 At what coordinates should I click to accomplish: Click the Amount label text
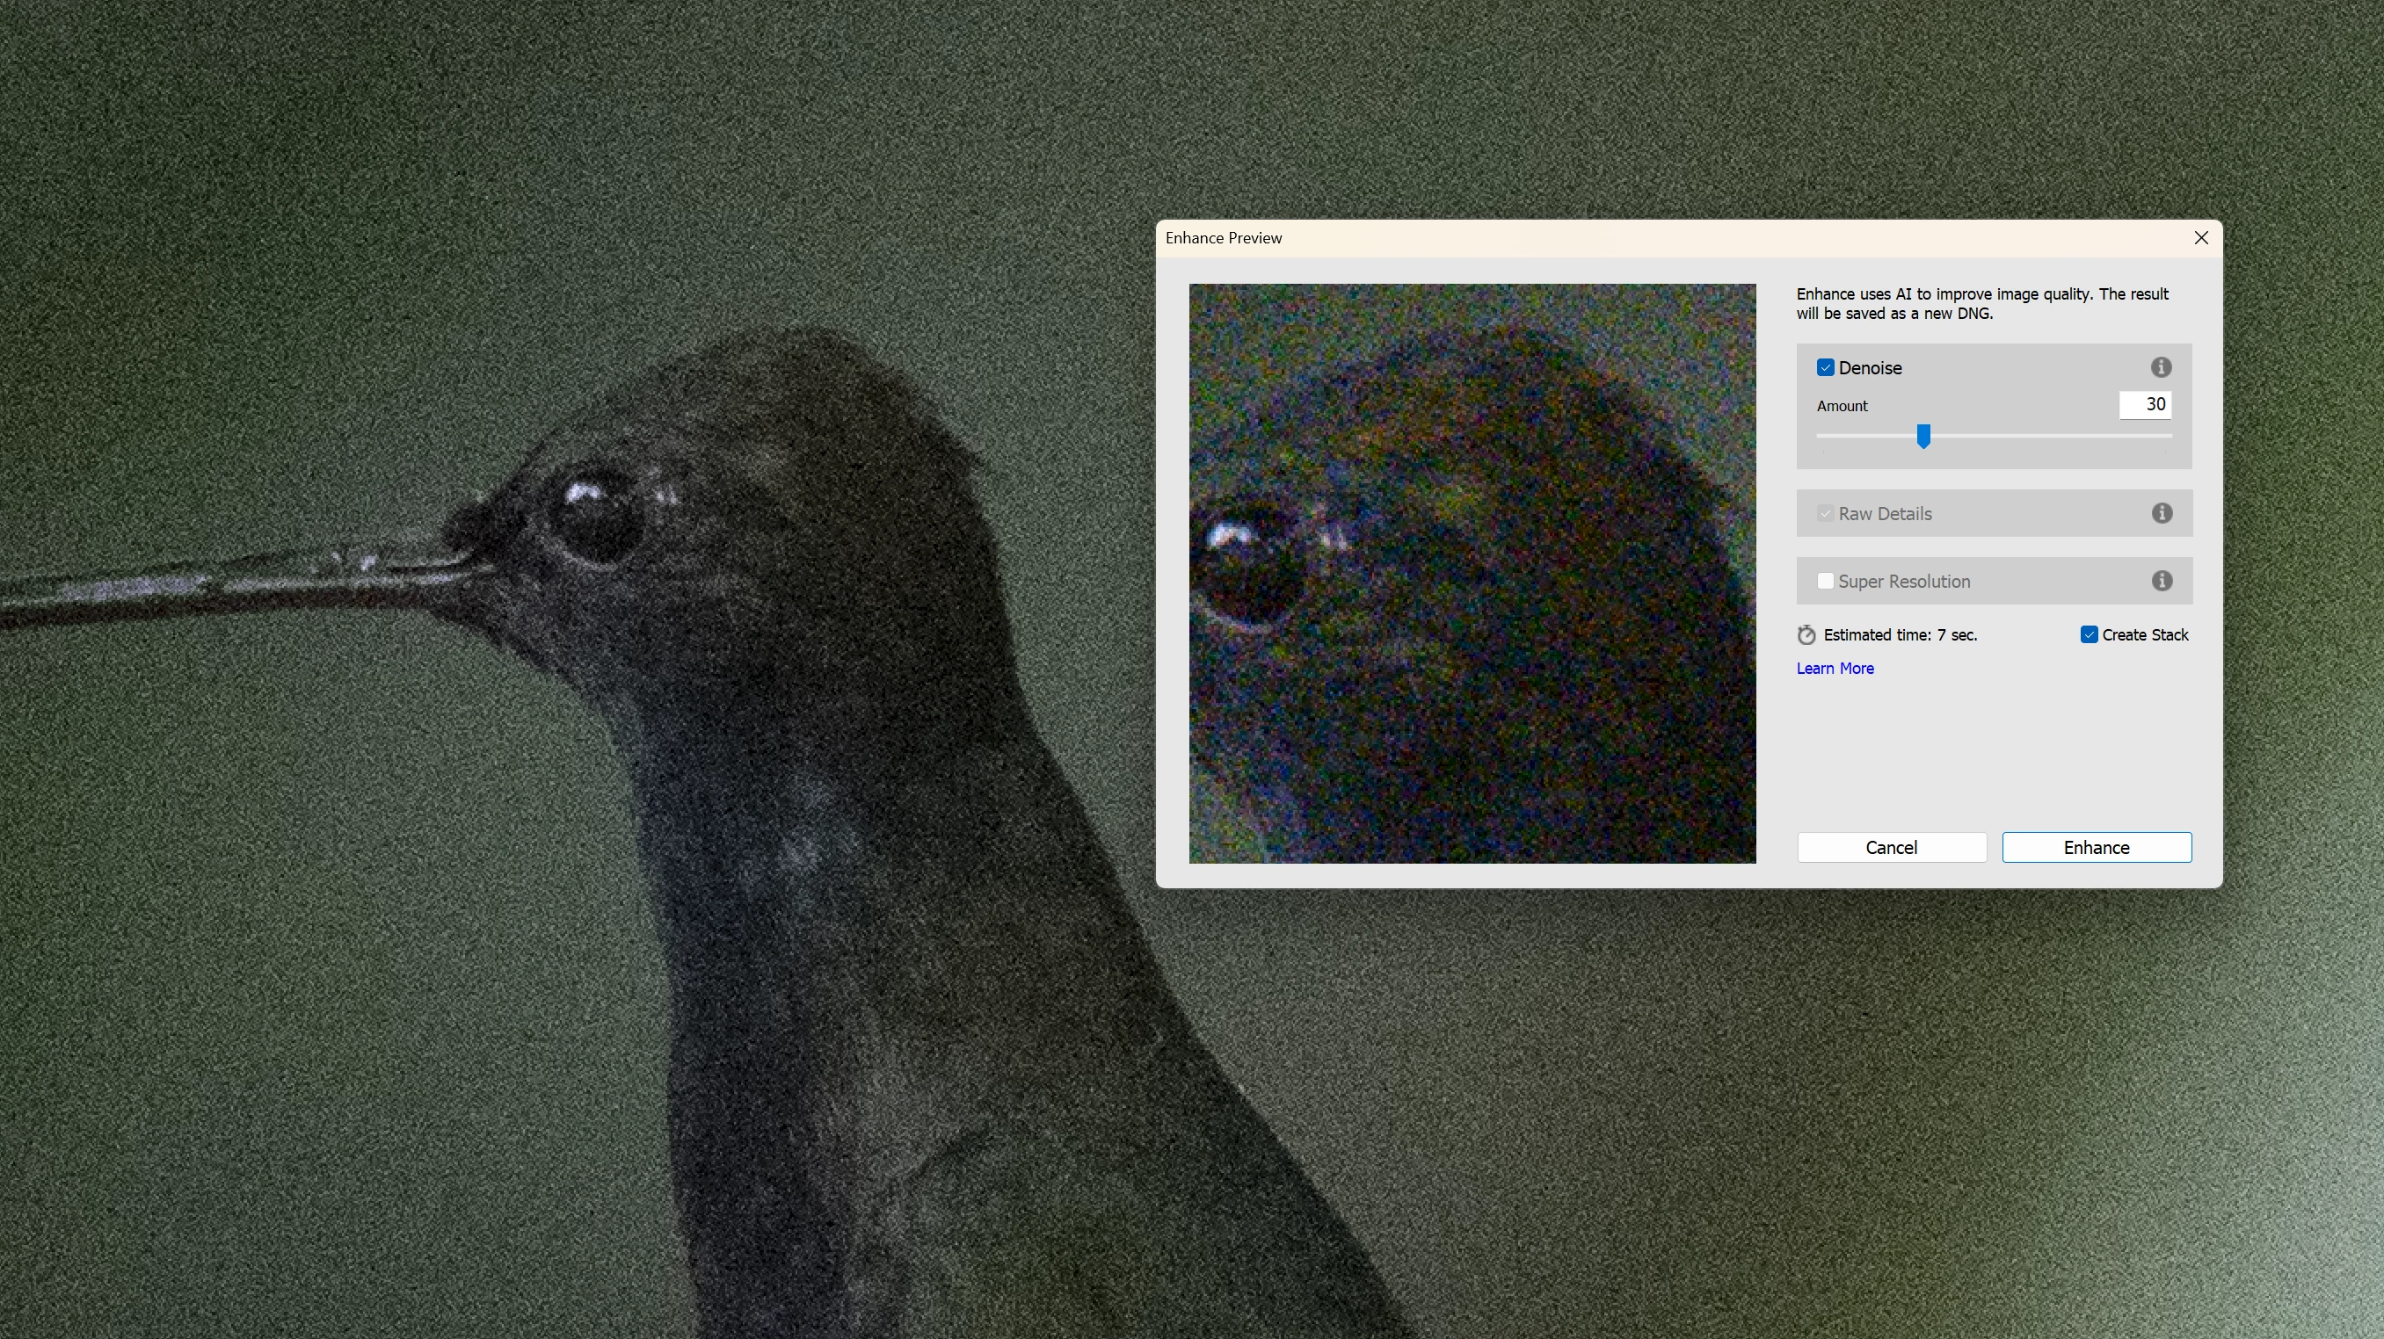[1842, 406]
